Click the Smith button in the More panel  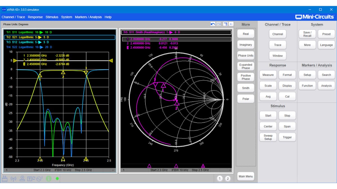pyautogui.click(x=245, y=88)
